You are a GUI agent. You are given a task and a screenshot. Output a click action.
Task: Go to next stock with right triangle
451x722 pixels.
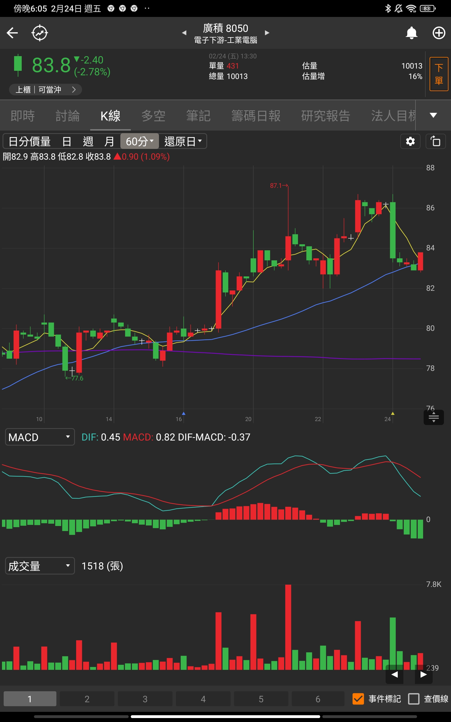[267, 33]
